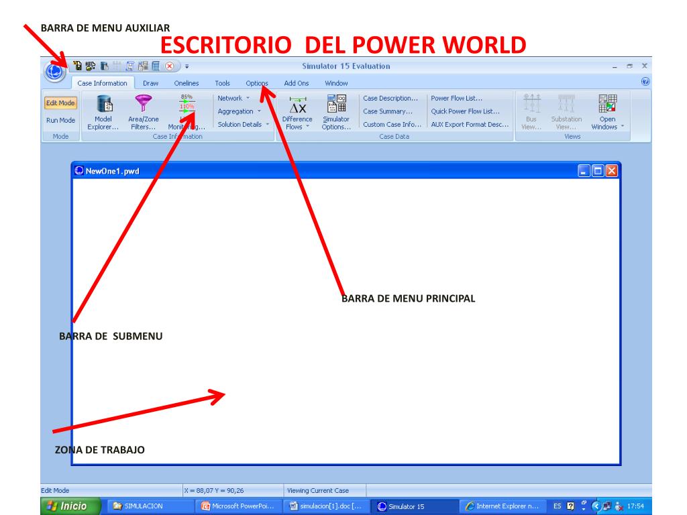Click the network status icon in the system tray
The height and width of the screenshot is (515, 687).
606,506
